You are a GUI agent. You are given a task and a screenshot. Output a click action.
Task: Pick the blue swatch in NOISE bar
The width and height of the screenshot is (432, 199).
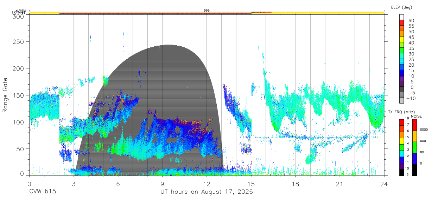click(x=415, y=158)
